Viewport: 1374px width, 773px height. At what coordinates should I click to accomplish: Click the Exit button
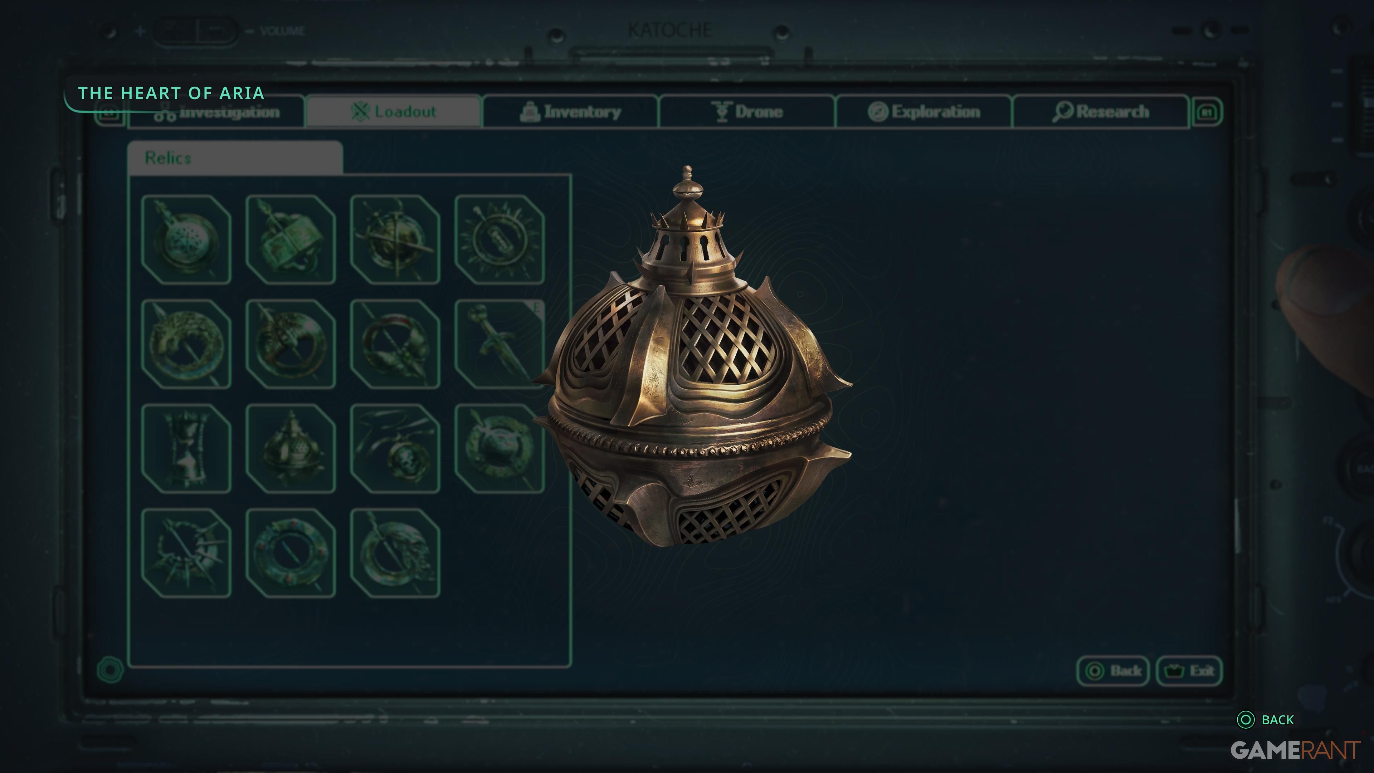point(1189,671)
